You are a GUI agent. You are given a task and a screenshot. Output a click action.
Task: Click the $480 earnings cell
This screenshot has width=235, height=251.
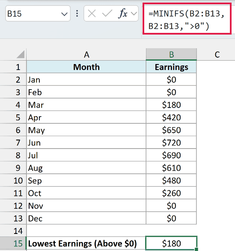(171, 181)
